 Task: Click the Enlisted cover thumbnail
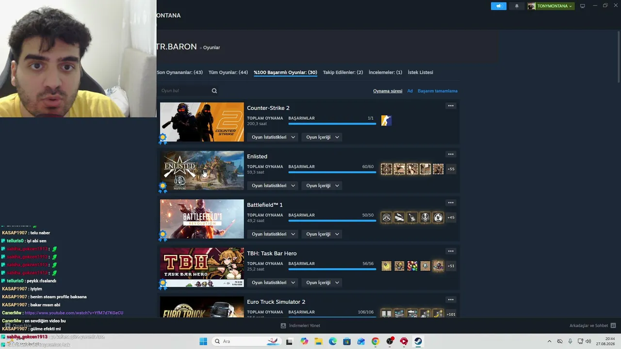202,170
